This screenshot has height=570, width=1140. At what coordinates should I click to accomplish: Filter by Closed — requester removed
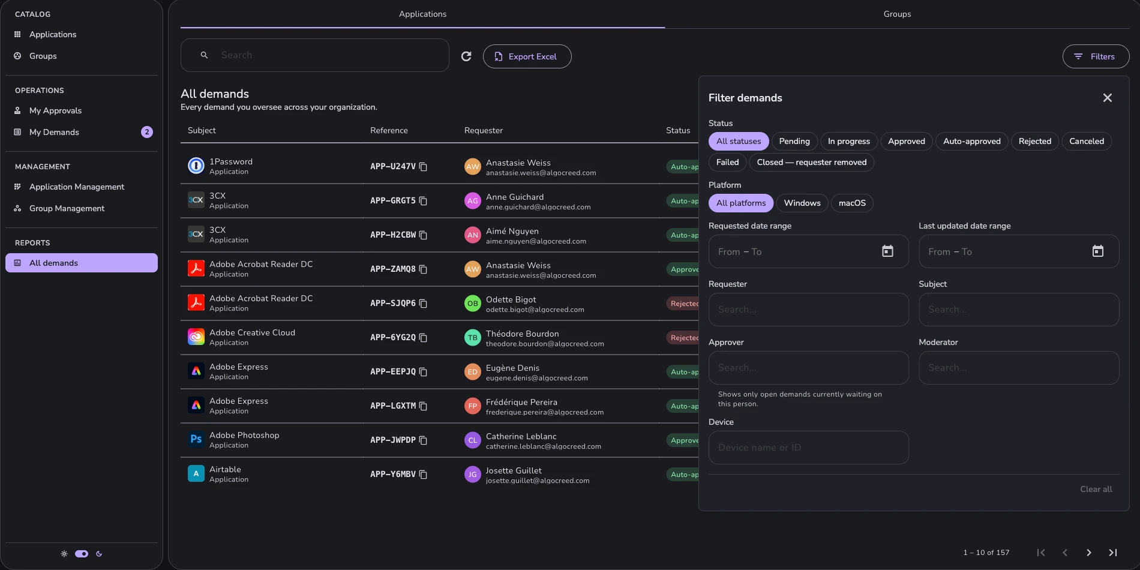(x=812, y=163)
